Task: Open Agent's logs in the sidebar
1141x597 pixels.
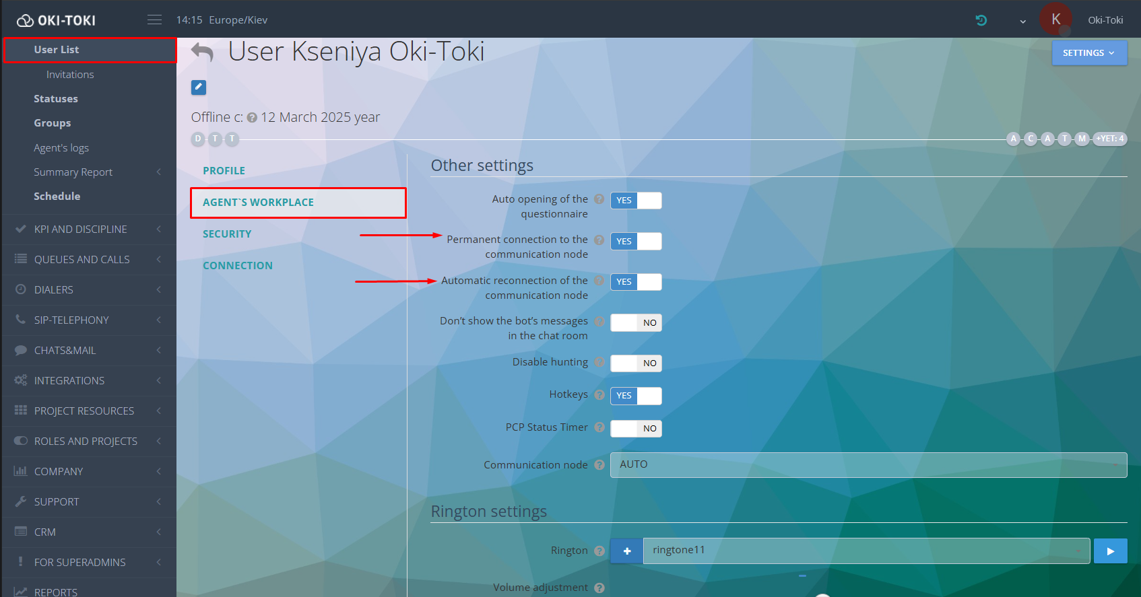Action: (x=61, y=148)
